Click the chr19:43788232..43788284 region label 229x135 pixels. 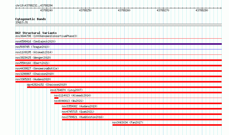click(34, 6)
